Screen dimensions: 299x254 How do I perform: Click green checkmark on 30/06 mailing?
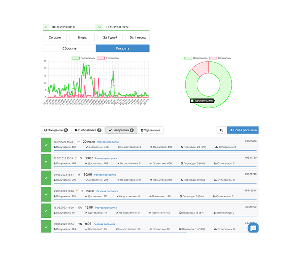click(46, 178)
